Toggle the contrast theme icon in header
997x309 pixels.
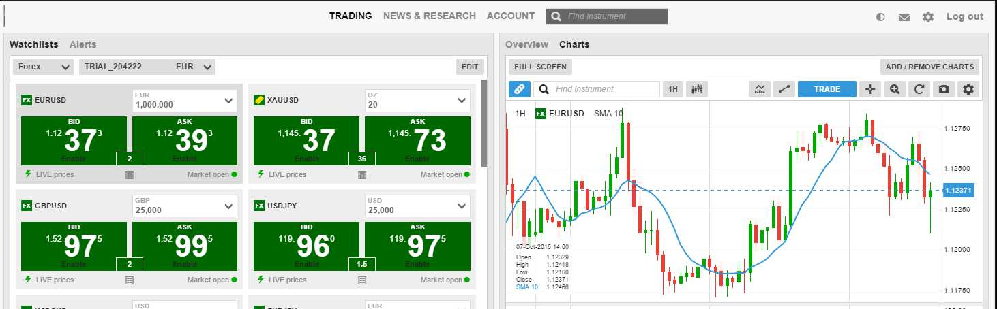(880, 17)
